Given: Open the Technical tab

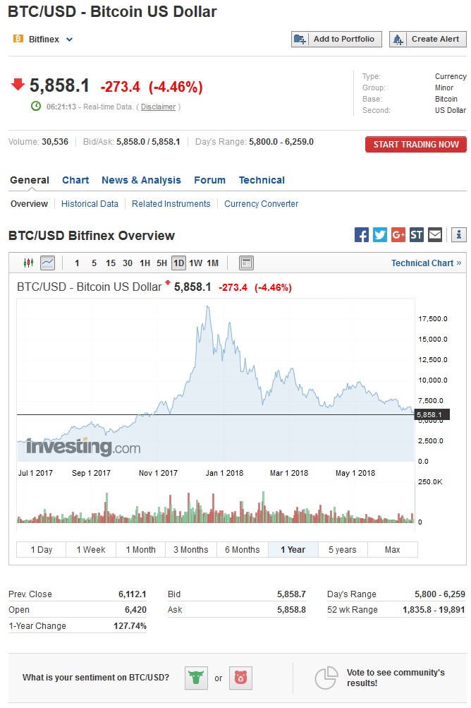Looking at the screenshot, I should pyautogui.click(x=262, y=180).
